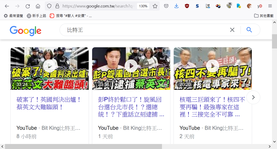277x149 pixels.
Task: Open the 新手上路 bookmark
Action: (x=37, y=16)
